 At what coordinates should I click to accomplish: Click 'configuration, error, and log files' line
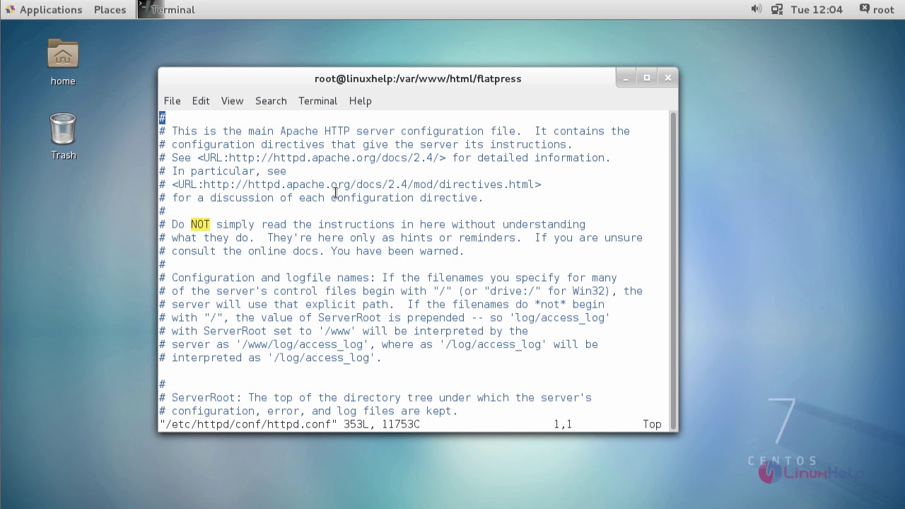308,411
